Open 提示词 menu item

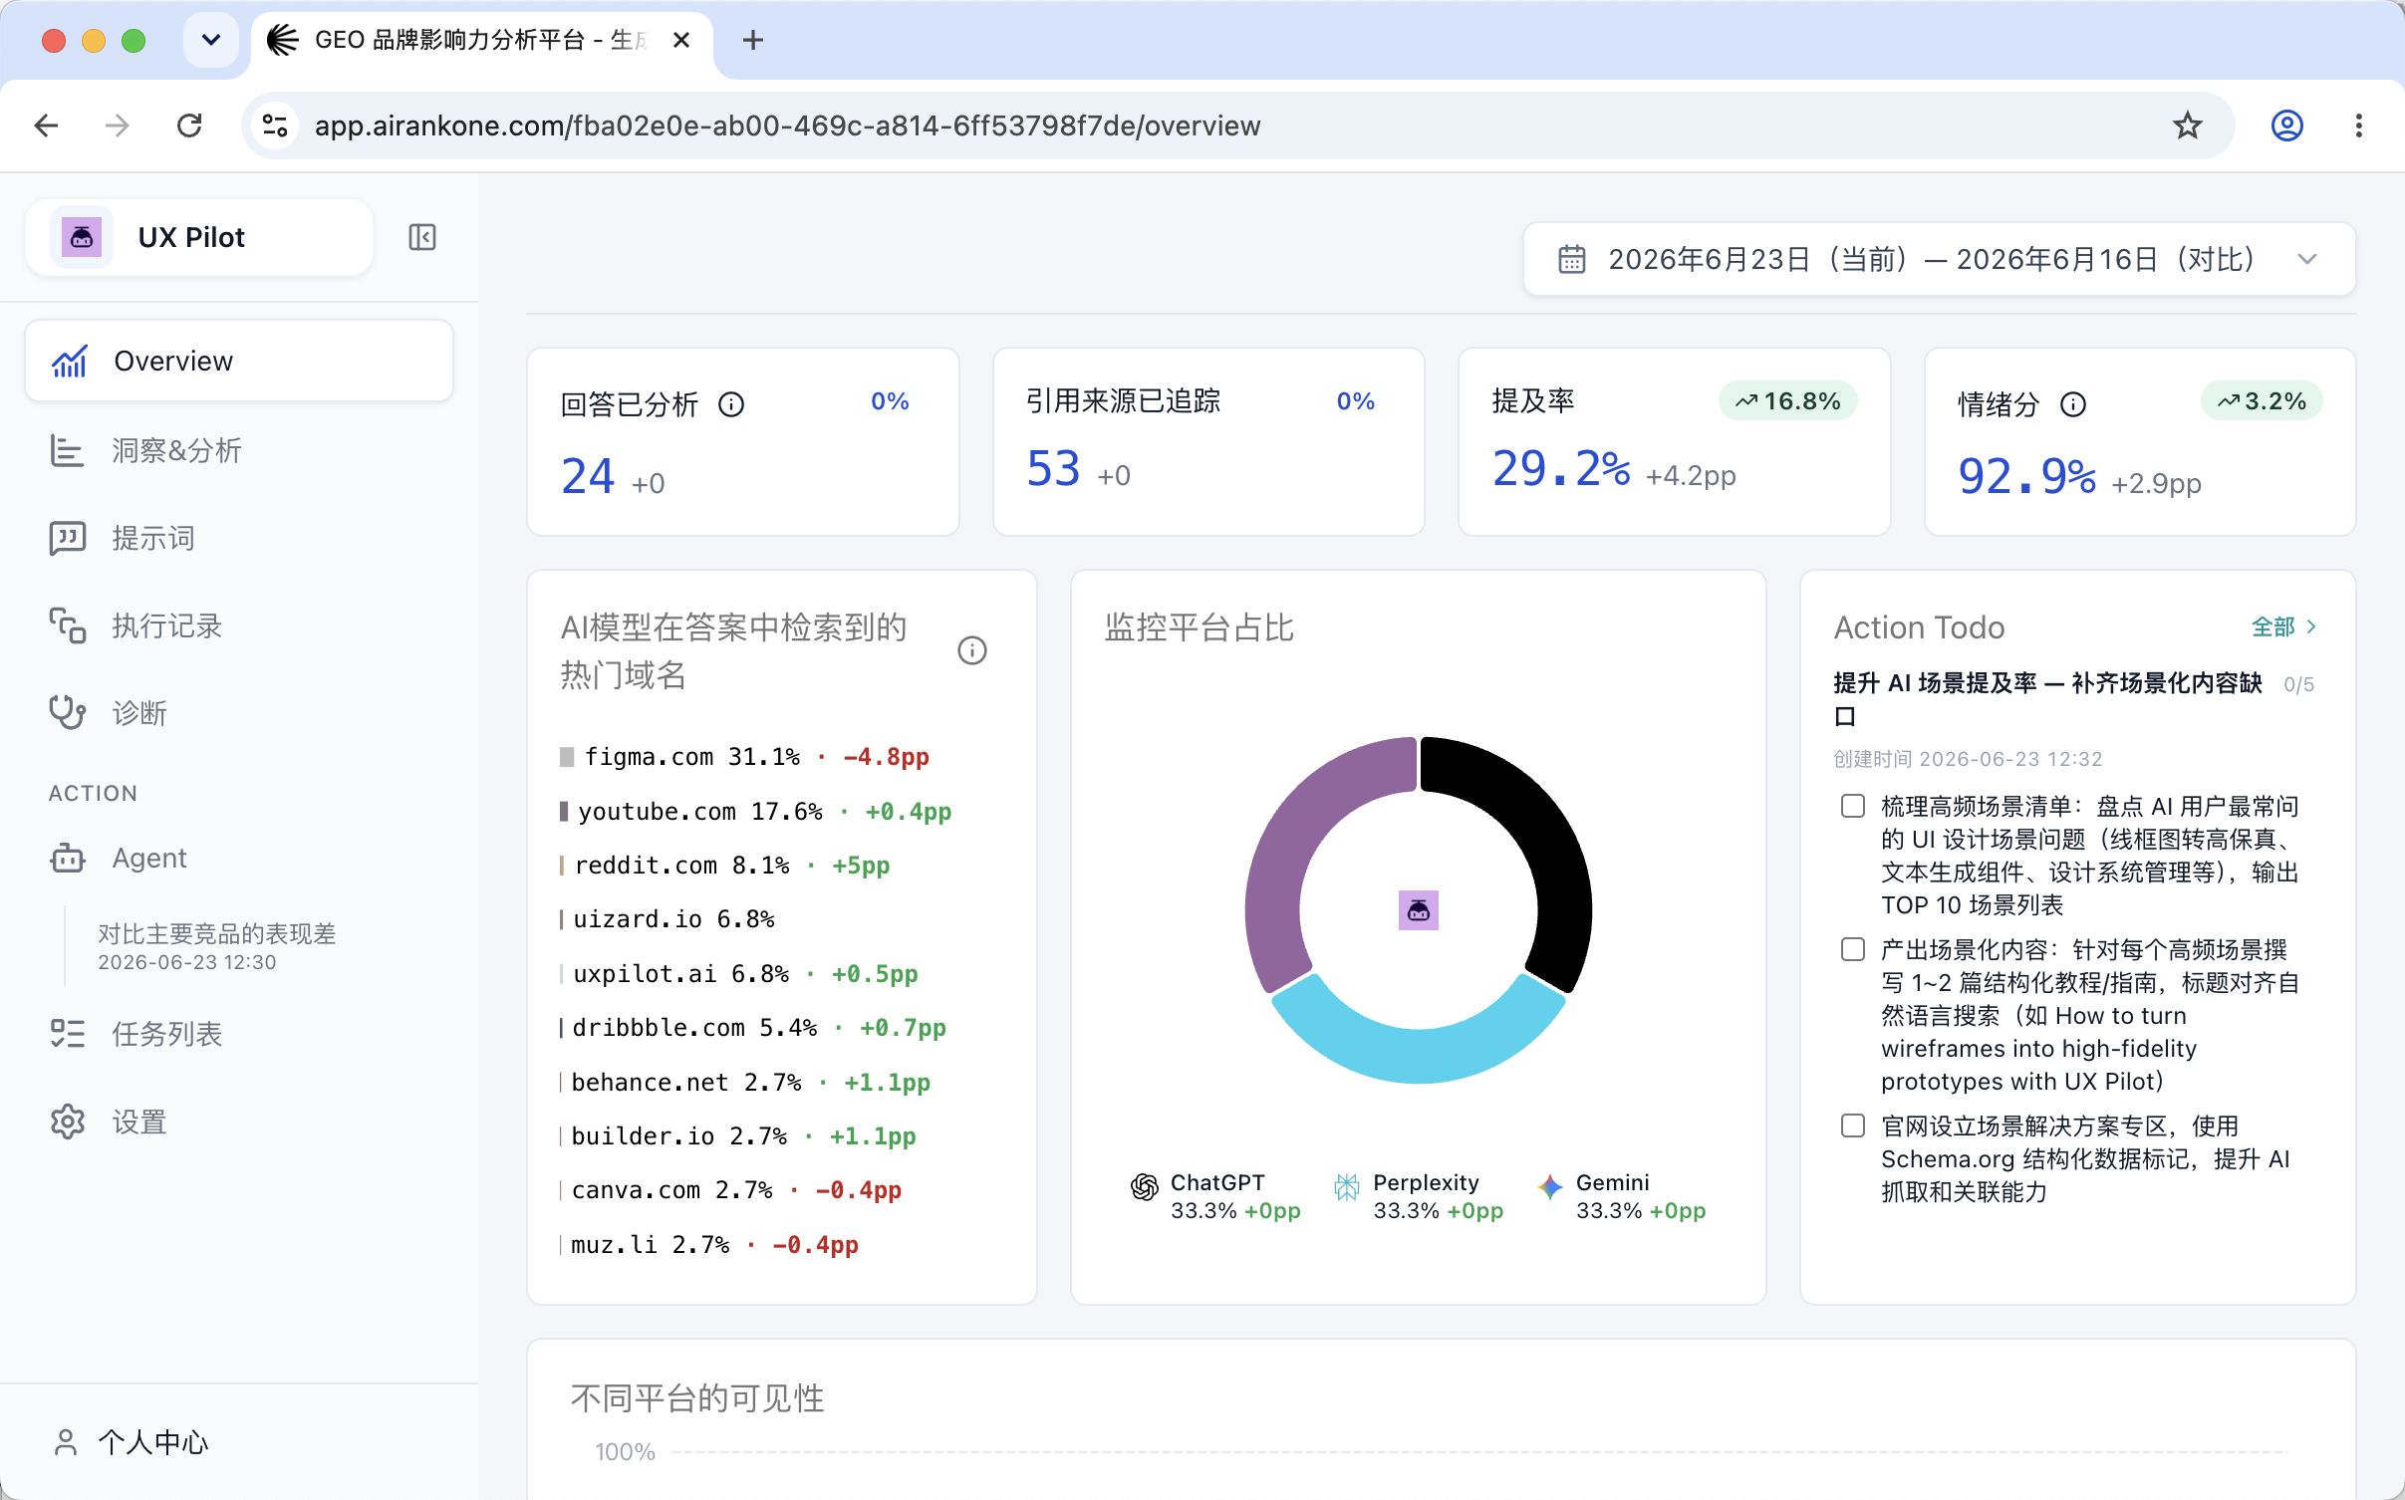(x=239, y=538)
